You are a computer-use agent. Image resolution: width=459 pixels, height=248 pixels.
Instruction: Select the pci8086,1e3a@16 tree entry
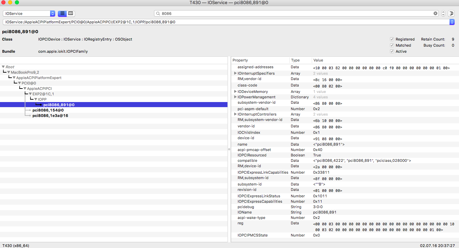click(x=50, y=116)
